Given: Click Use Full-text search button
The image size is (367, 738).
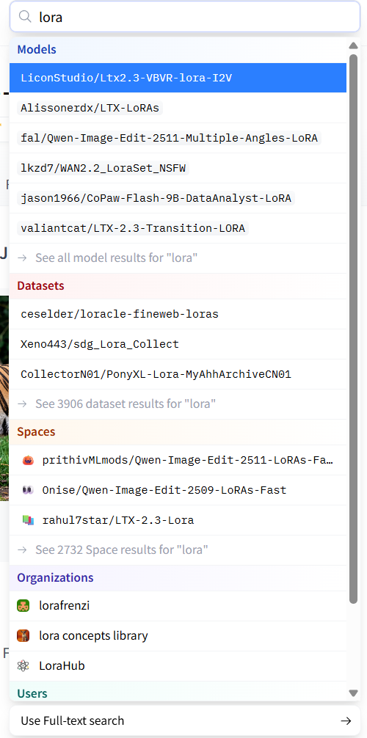Looking at the screenshot, I should click(x=185, y=721).
